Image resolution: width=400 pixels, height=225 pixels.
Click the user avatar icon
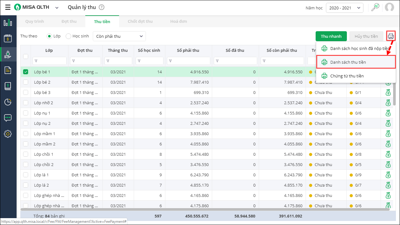pyautogui.click(x=389, y=7)
